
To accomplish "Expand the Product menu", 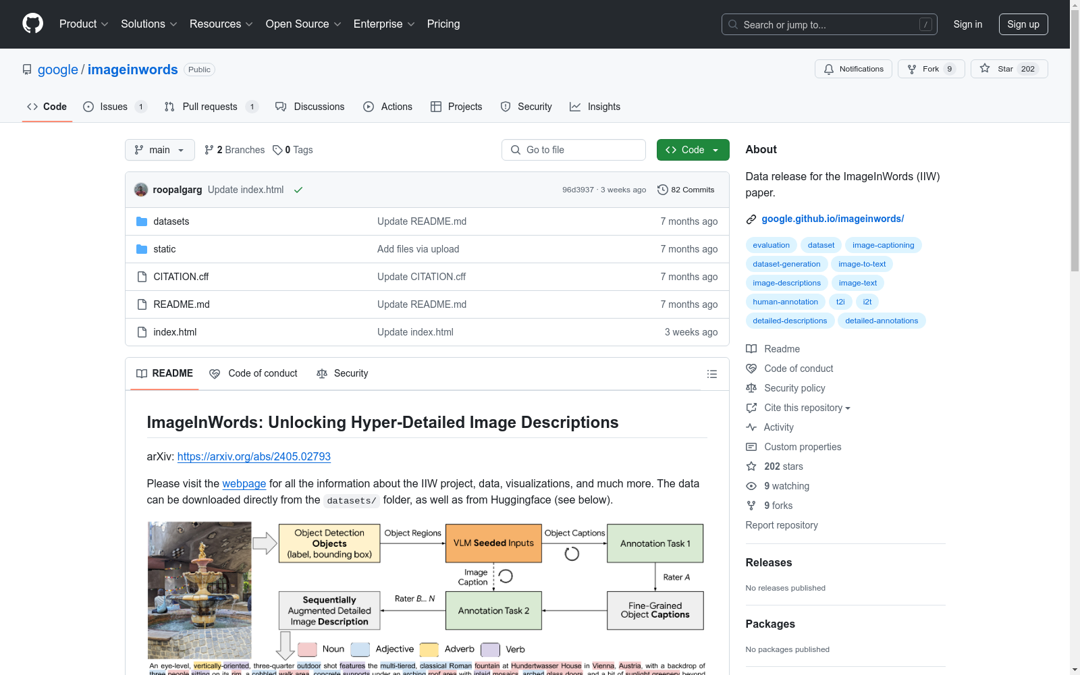I will [84, 24].
